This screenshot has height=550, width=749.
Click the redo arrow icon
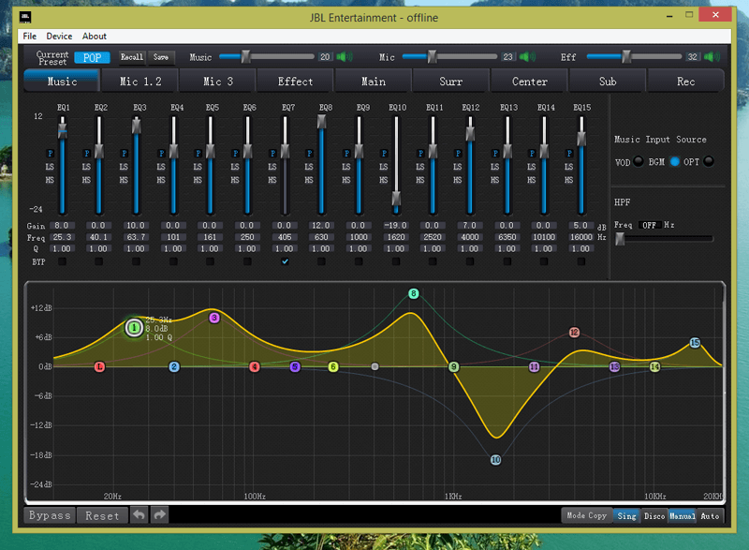(x=159, y=514)
